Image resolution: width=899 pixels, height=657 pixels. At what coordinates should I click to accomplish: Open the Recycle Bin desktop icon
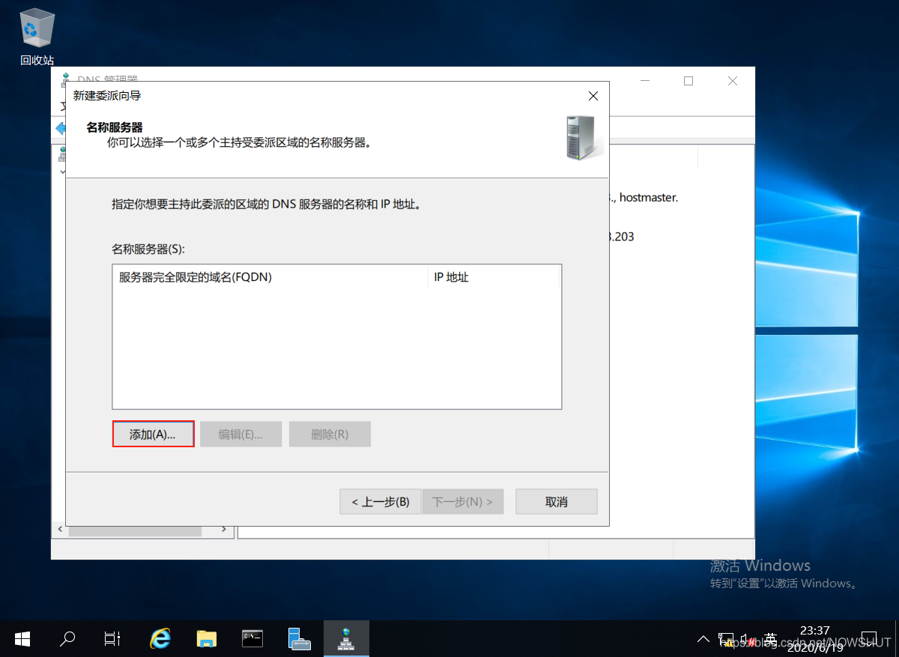pos(37,37)
